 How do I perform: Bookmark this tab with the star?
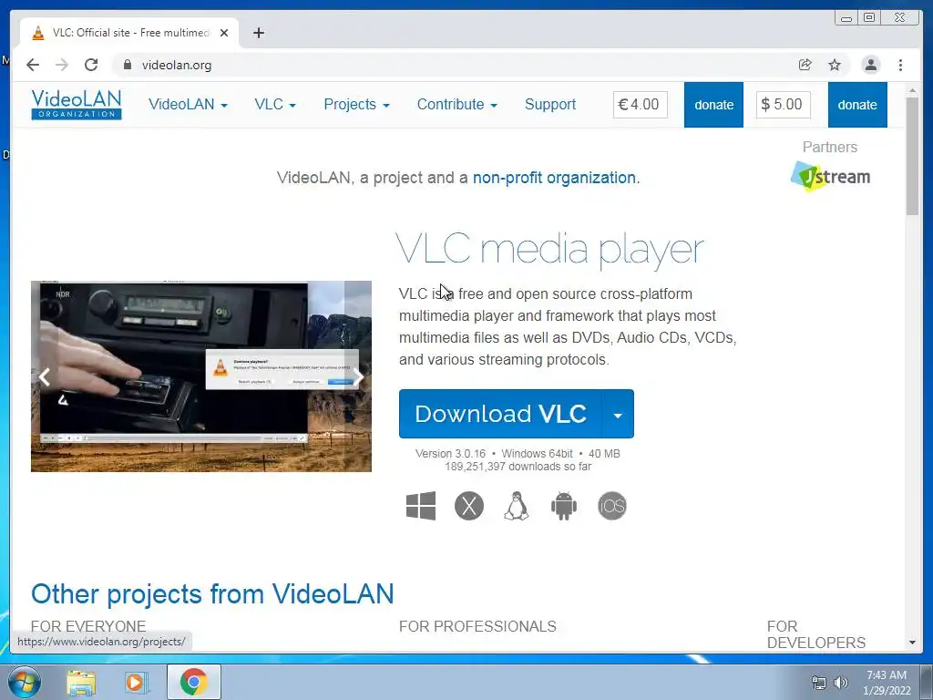835,65
